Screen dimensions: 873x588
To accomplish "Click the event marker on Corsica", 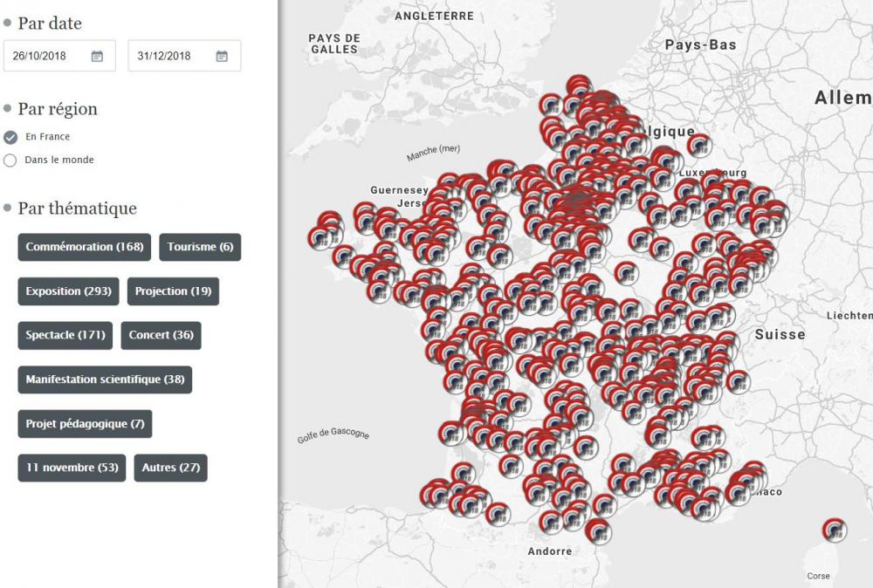I will point(834,529).
